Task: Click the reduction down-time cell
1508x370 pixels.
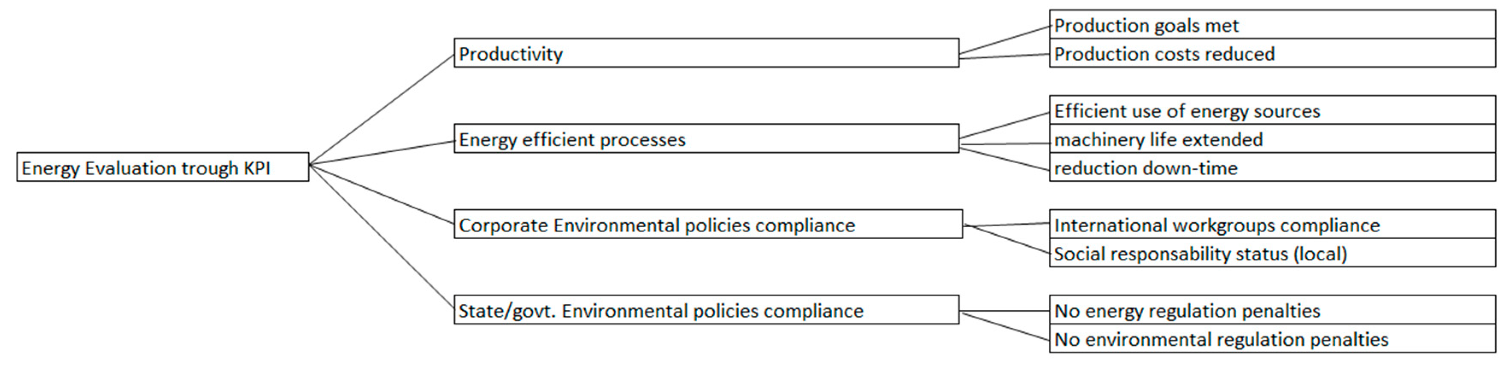Action: coord(1272,168)
